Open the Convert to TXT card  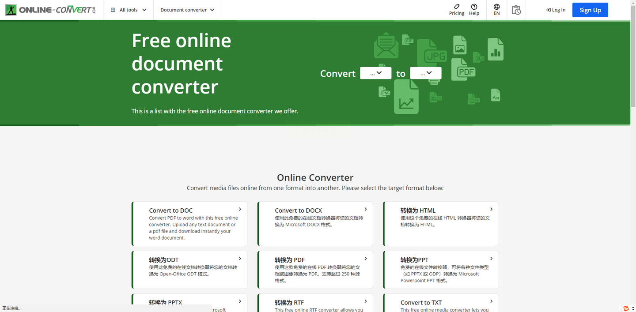[x=441, y=303]
